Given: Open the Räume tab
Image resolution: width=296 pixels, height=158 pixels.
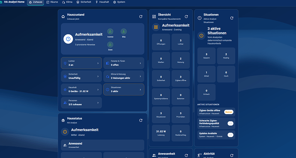Looking at the screenshot, I should [x=52, y=2].
